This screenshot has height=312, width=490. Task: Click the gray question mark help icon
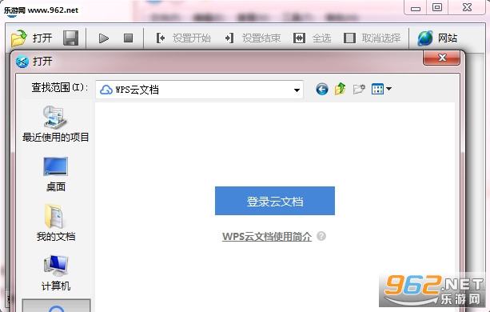point(321,236)
